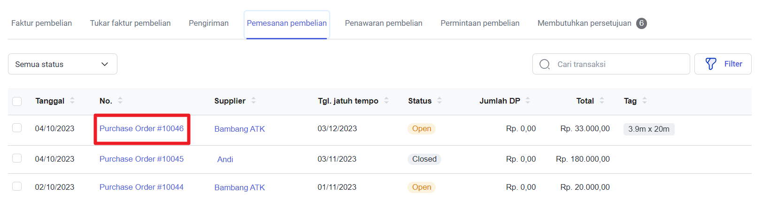
Task: Open supplier link Andi
Action: click(225, 159)
